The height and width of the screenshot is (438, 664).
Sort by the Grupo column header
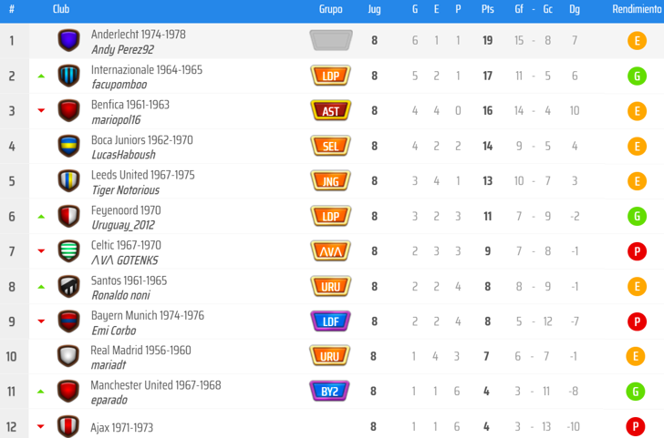point(331,9)
